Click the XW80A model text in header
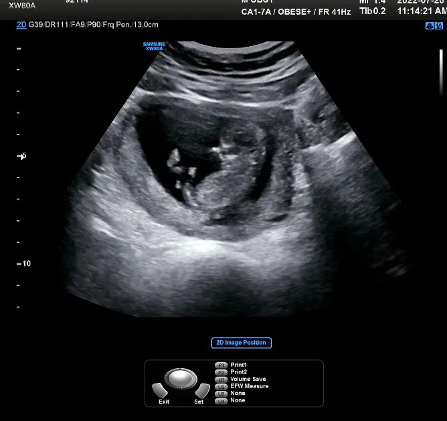The image size is (447, 421). click(x=22, y=6)
